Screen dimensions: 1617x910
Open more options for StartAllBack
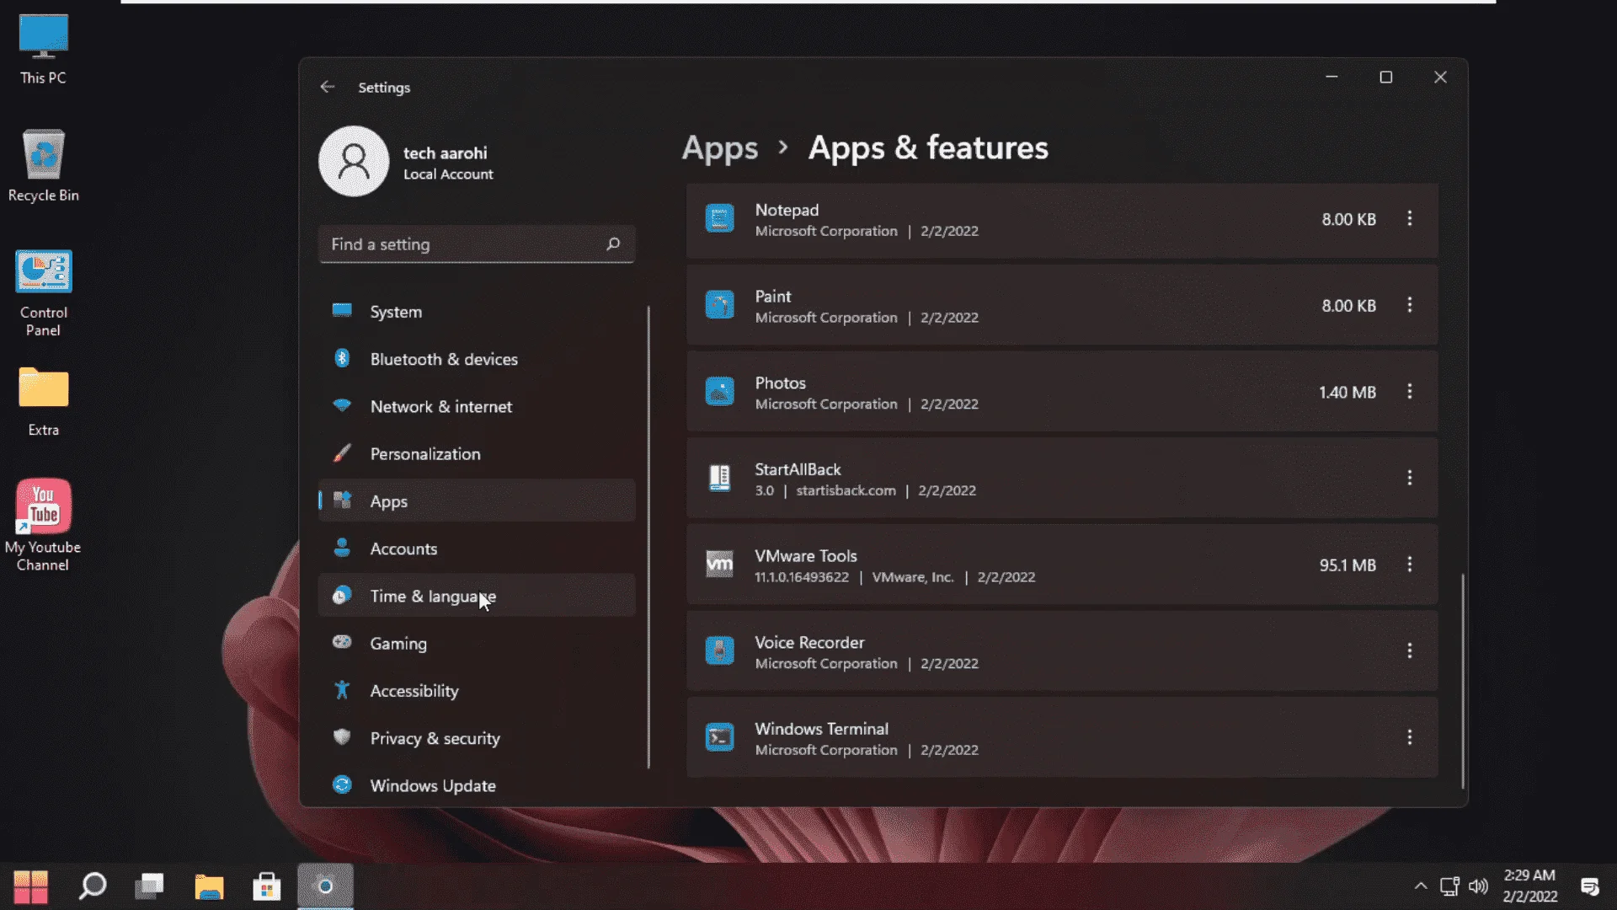1410,478
